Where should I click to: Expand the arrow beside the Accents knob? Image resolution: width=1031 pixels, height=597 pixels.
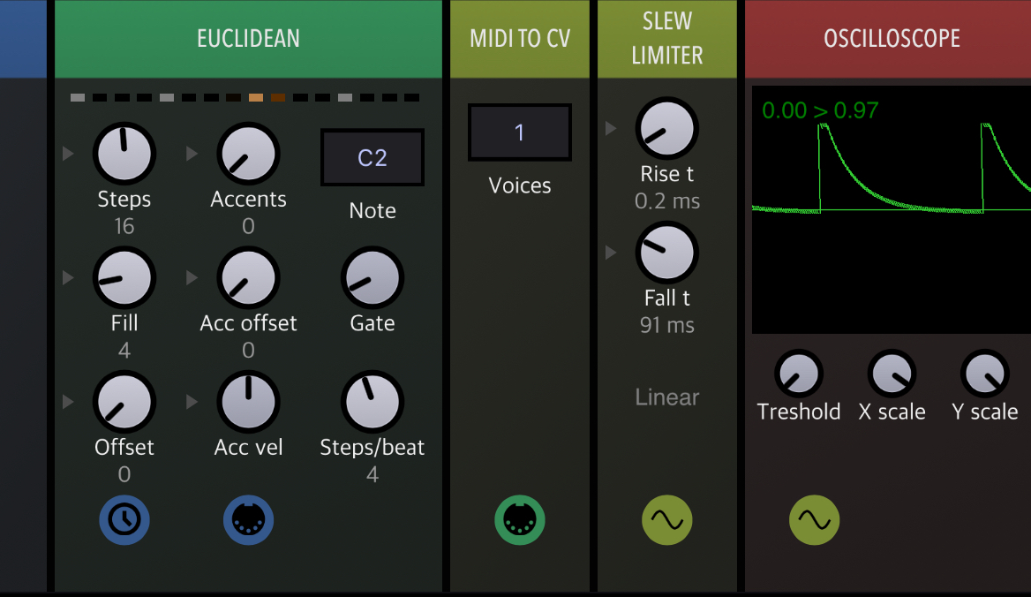tap(192, 153)
